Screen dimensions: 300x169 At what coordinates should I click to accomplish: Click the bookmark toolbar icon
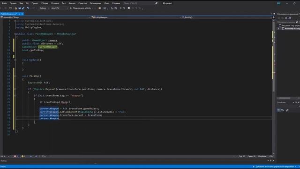tap(129, 8)
